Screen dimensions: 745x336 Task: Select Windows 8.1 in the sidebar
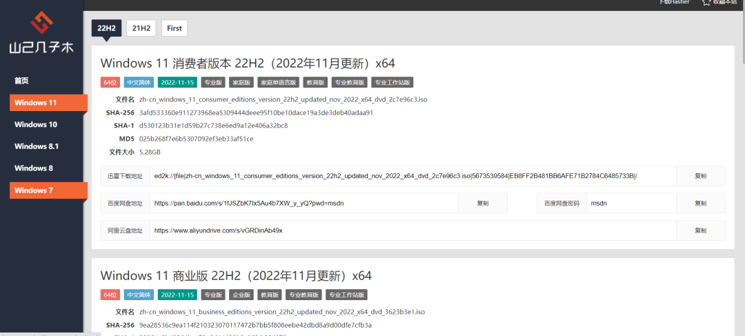(36, 146)
